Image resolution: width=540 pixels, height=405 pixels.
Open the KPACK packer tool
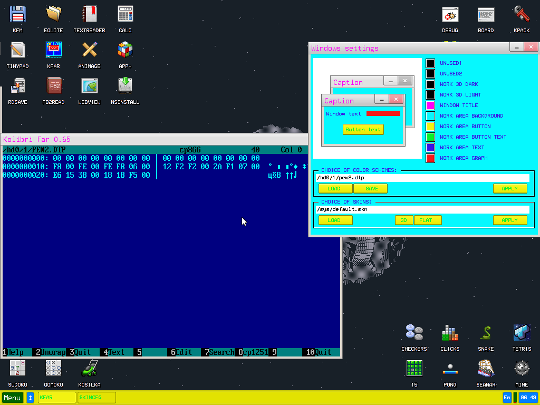tap(522, 16)
